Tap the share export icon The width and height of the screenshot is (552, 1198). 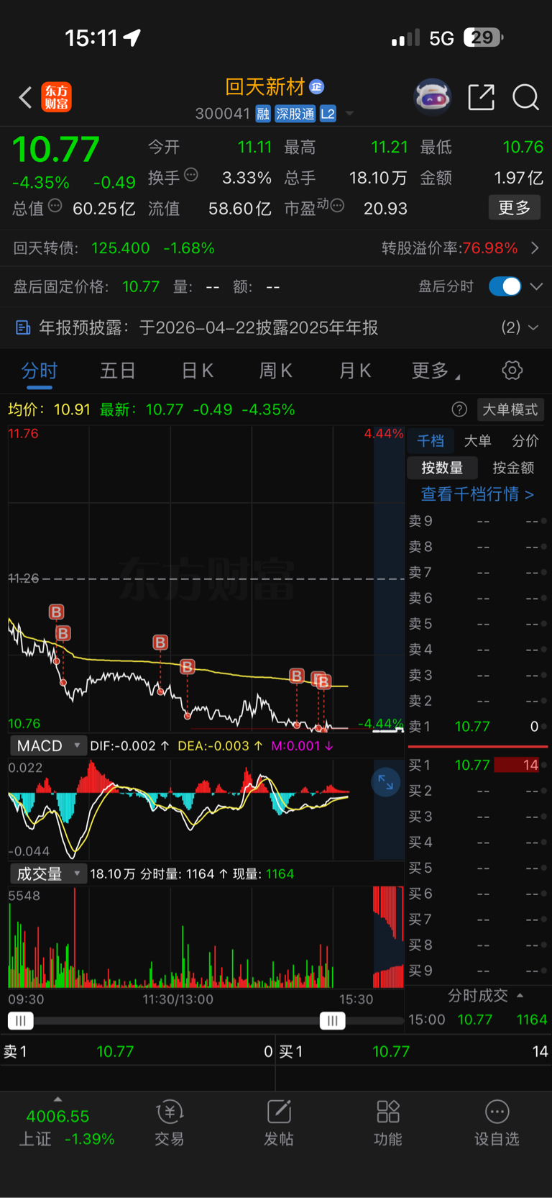point(481,96)
